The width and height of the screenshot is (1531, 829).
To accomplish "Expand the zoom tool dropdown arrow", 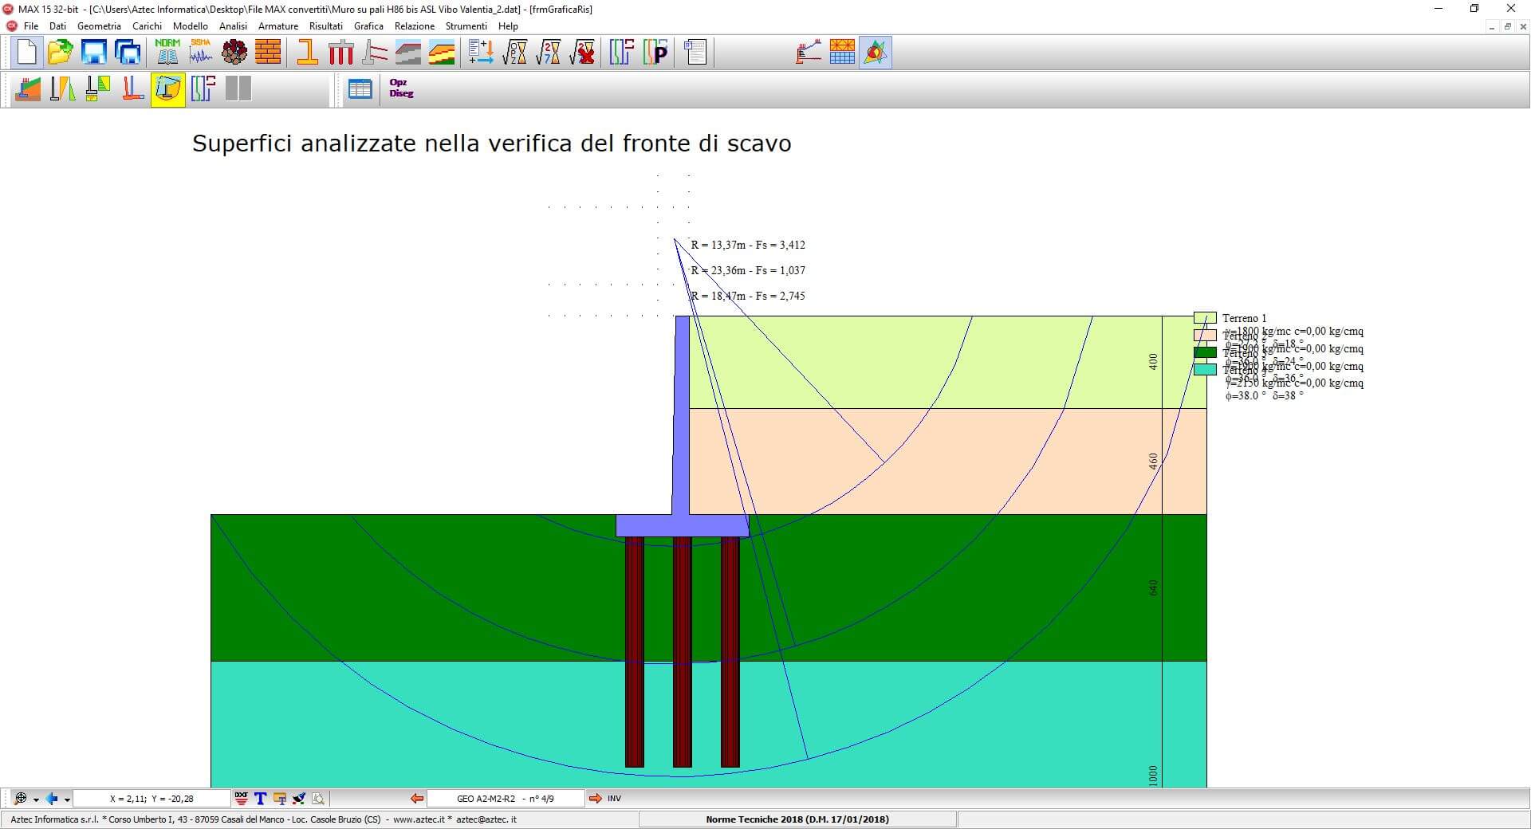I will coord(36,800).
